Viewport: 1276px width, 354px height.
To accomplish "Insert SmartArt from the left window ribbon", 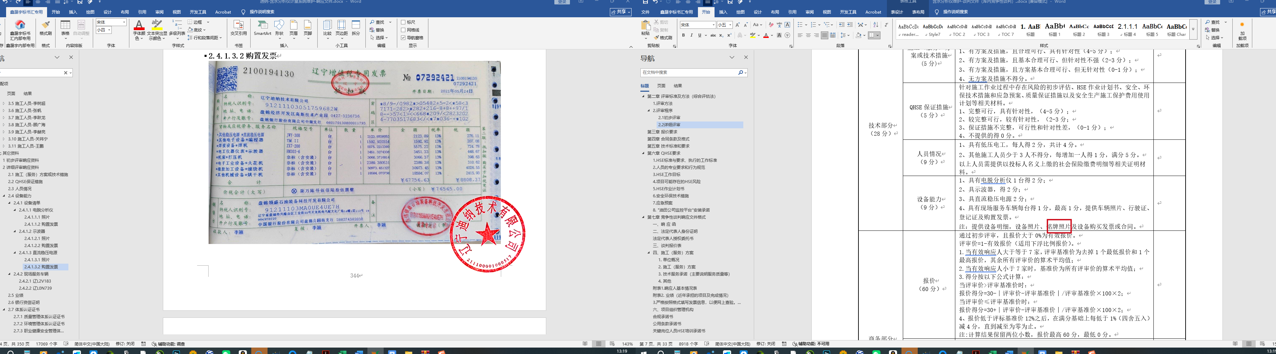I will tap(262, 28).
